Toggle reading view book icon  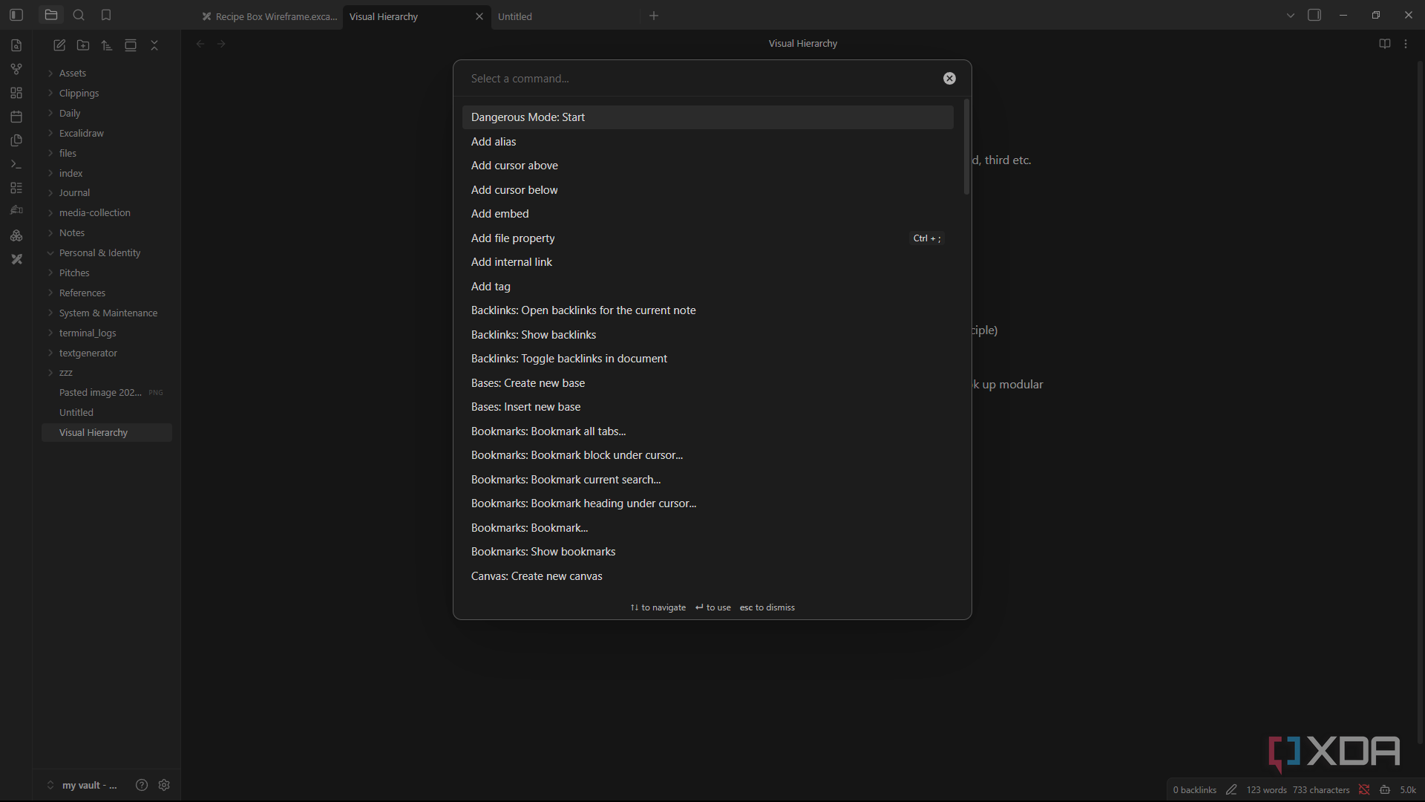pos(1385,44)
